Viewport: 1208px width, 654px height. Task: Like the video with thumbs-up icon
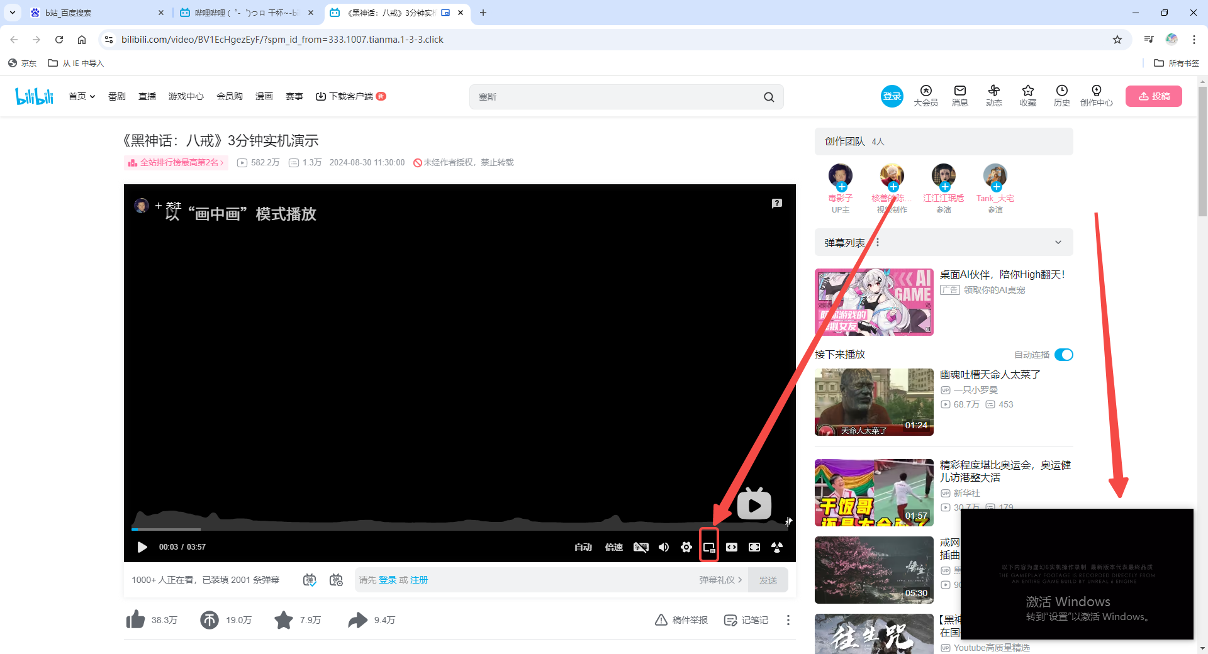click(x=135, y=620)
